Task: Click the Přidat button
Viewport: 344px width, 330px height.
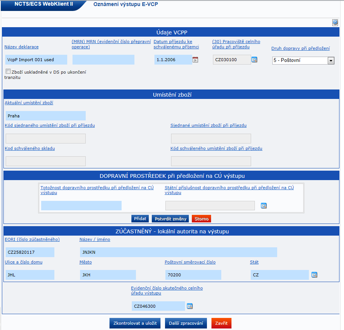Action: 140,219
